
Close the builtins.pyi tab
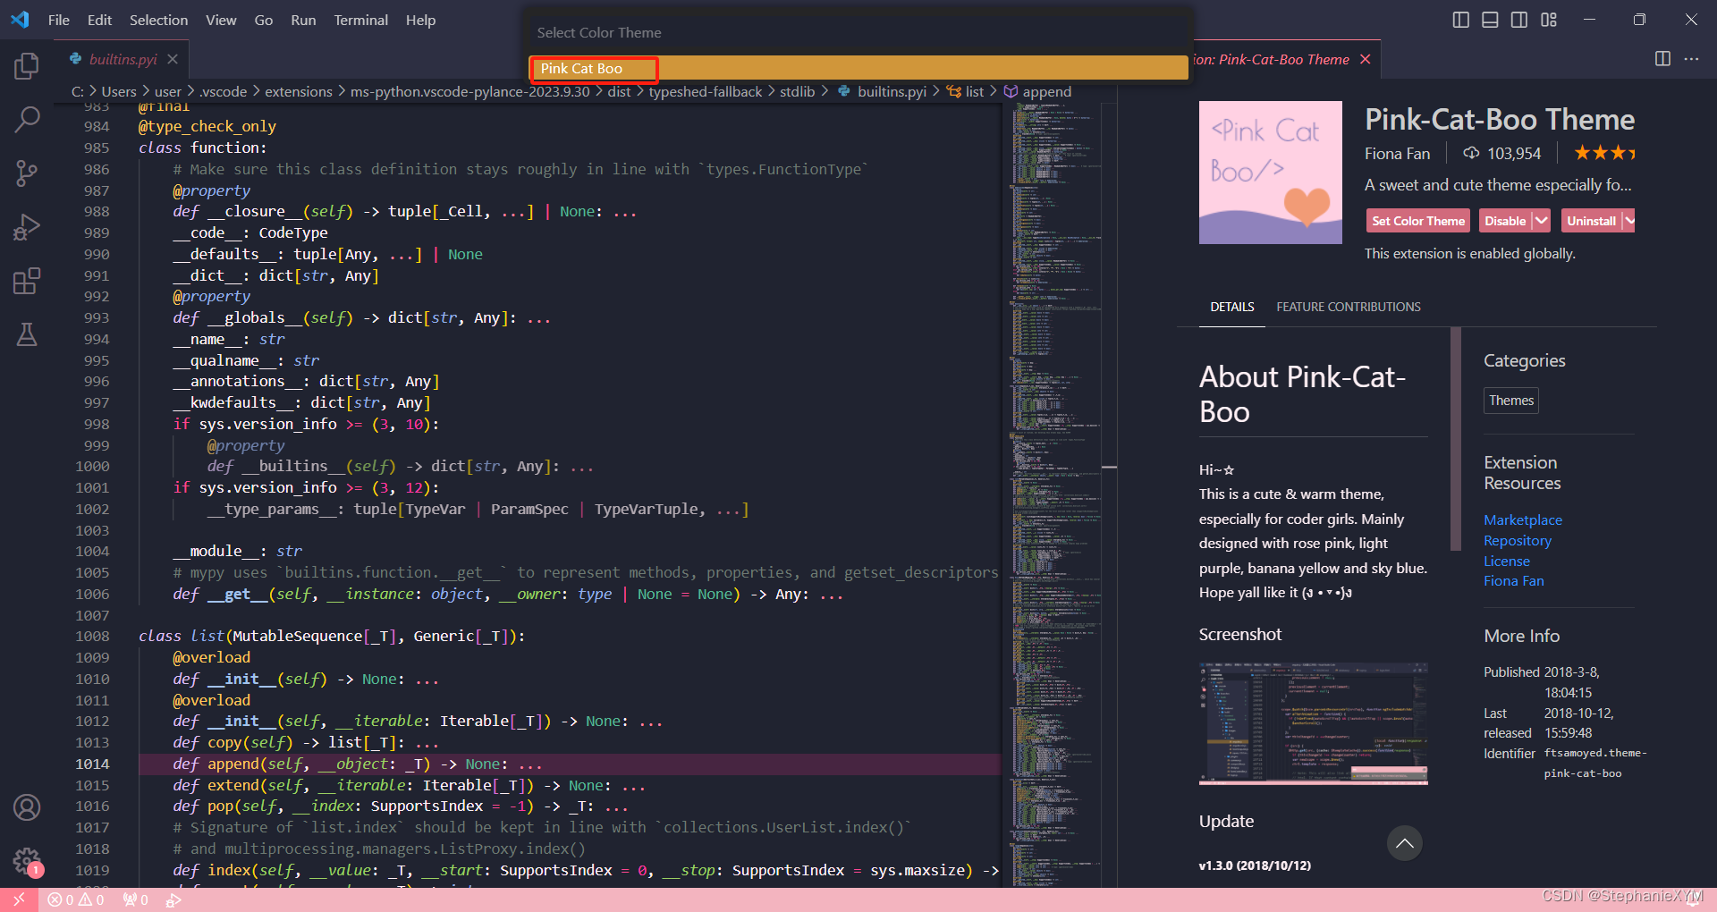[173, 59]
